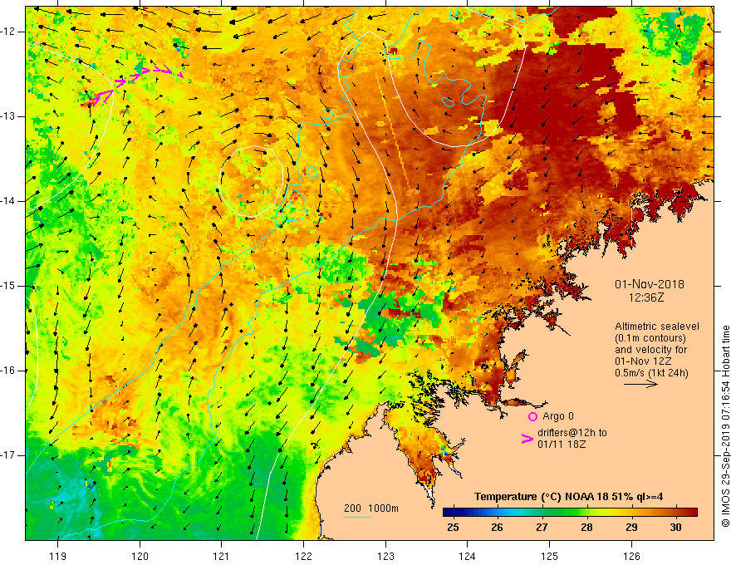
Task: Click the '01-Nov-2018' date label
Action: click(x=650, y=284)
